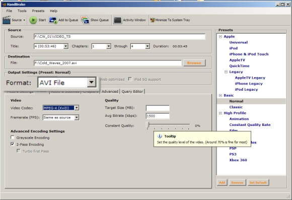Open the Format AVI File dropdown
The image size is (292, 200).
point(91,82)
